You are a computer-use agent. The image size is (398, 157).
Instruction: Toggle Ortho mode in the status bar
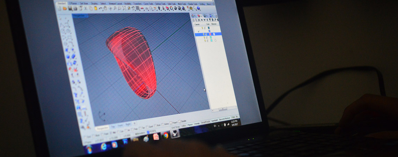pyautogui.click(x=184, y=126)
